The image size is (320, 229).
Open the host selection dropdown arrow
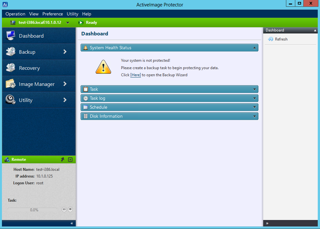(68, 23)
